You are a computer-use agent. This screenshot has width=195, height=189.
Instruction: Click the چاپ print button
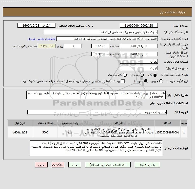coord(75,165)
